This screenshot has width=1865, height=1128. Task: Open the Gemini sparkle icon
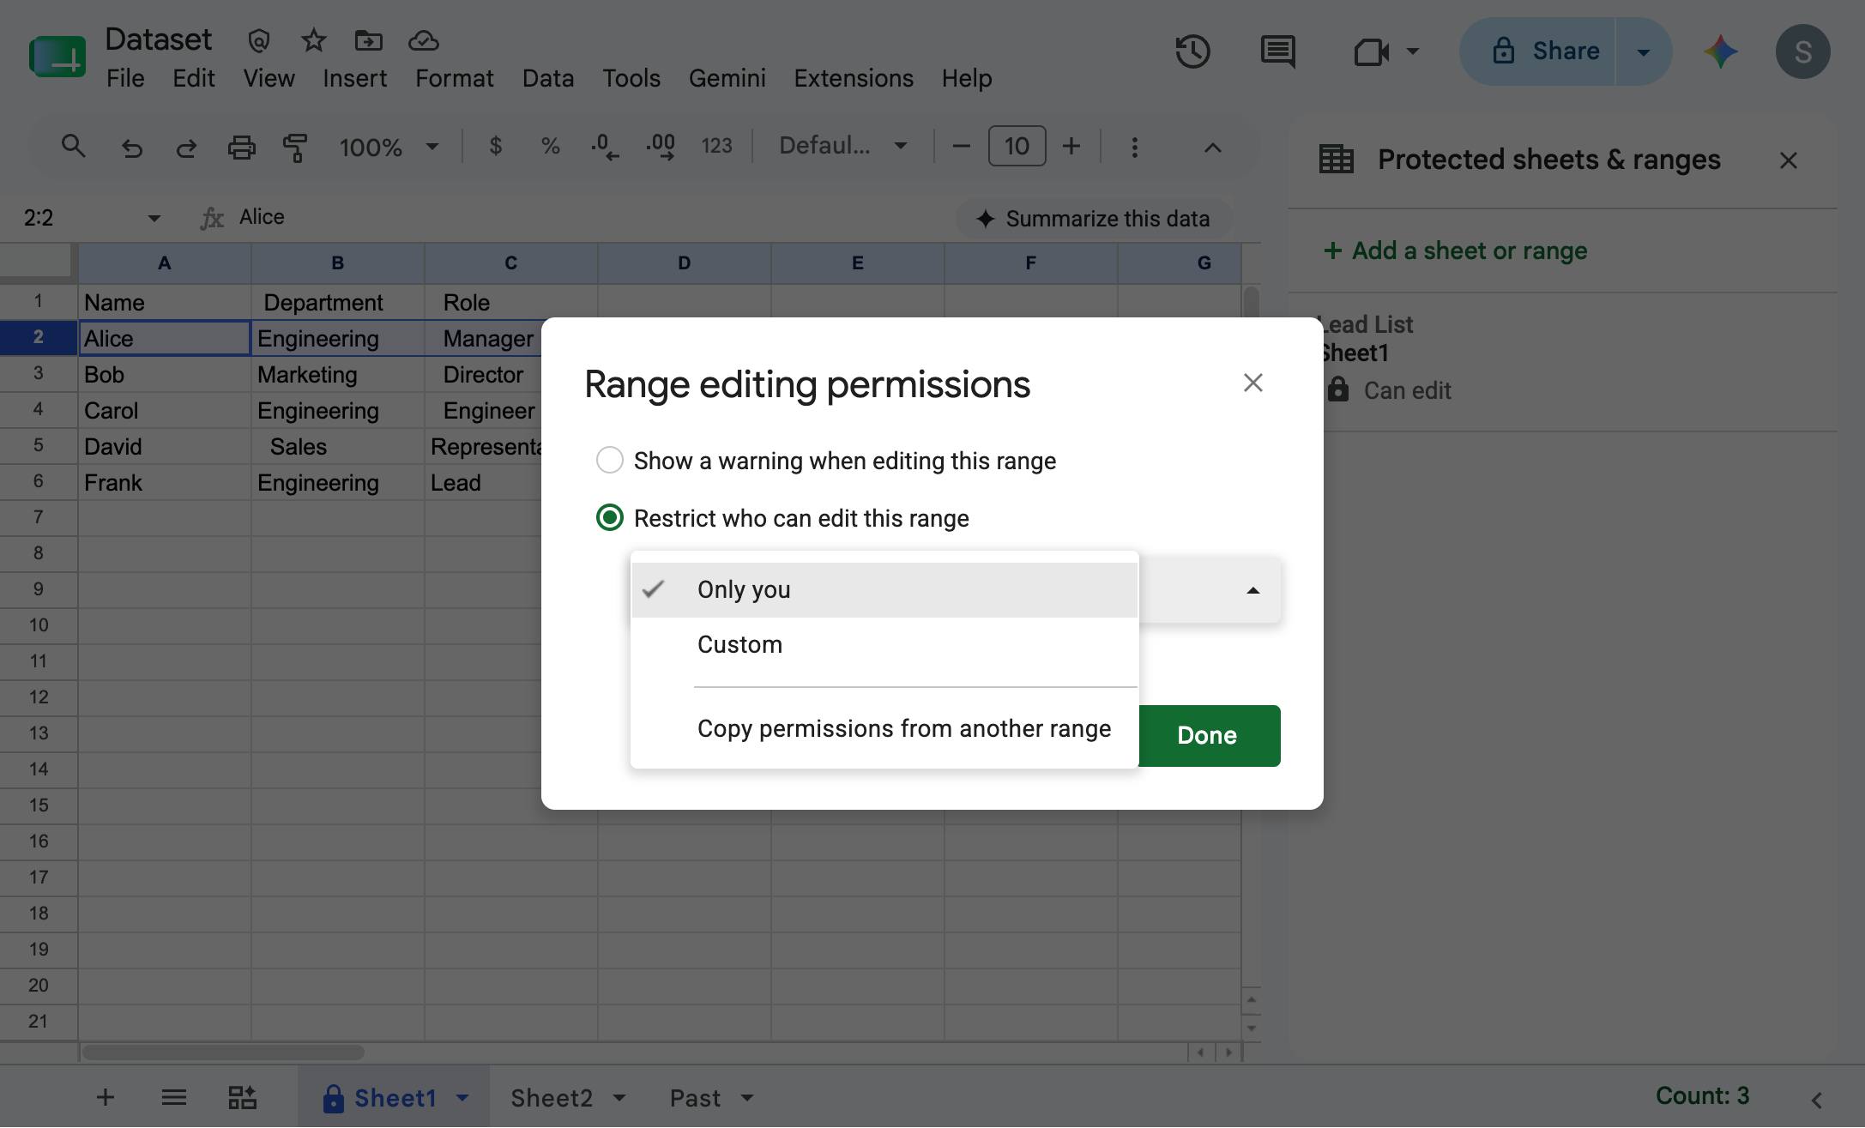point(1721,51)
